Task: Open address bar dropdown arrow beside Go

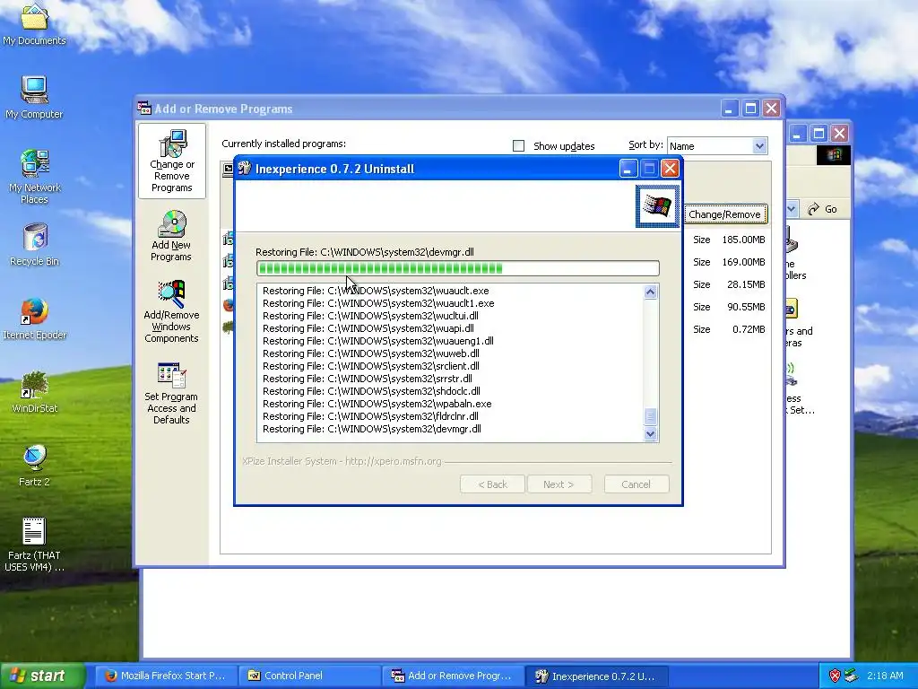Action: click(791, 209)
